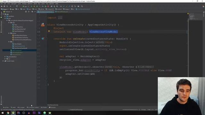This screenshot has width=205, height=115.
Task: Select HeroAdapter in project tree
Action: pyautogui.click(x=17, y=44)
